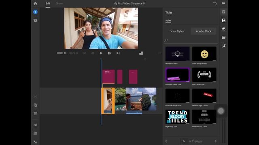This screenshot has width=259, height=145.
Task: Click the blue playhead marker on the timeline
Action: pyautogui.click(x=101, y=59)
